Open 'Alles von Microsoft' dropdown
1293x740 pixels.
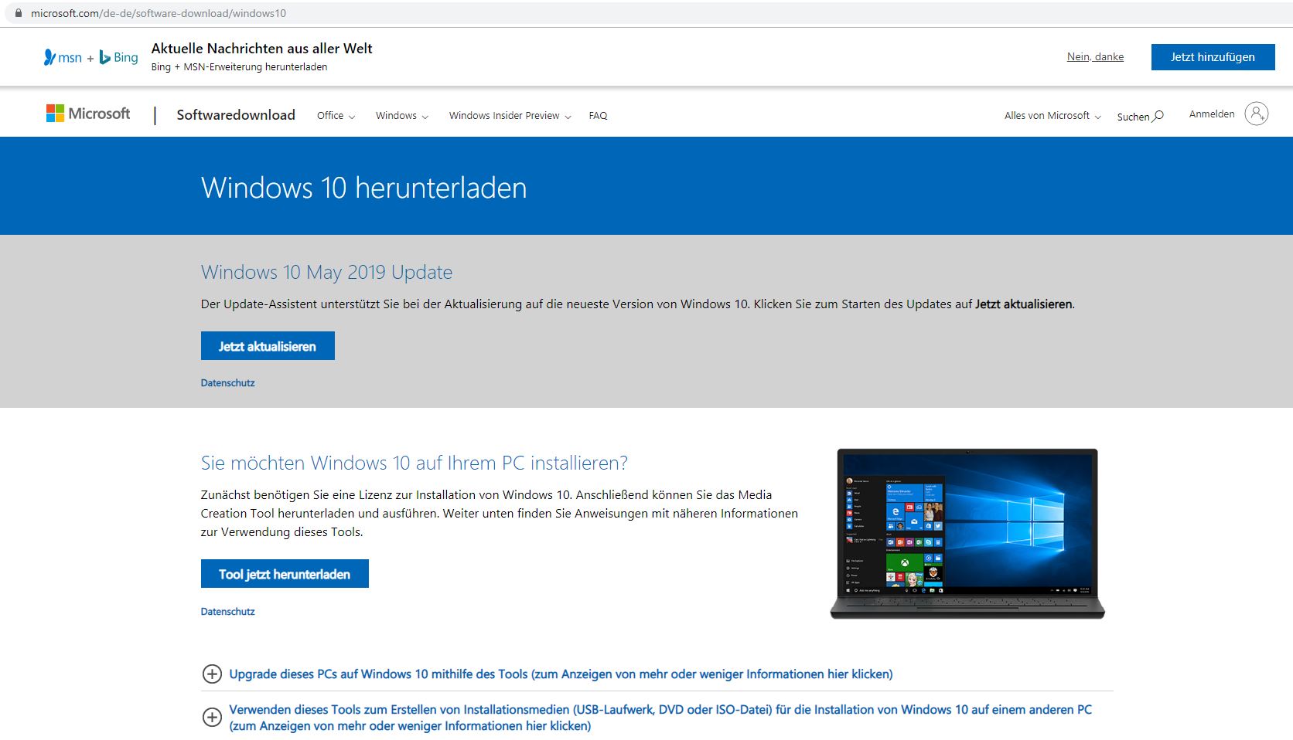pyautogui.click(x=1052, y=116)
